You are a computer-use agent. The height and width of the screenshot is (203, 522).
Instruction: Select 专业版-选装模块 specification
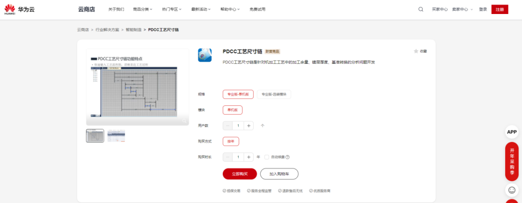point(275,95)
